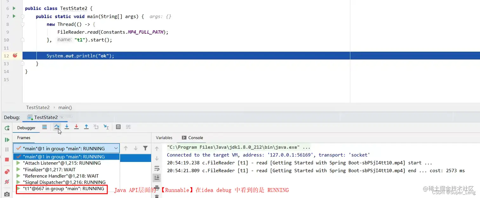Click main() in breadcrumb

(x=65, y=107)
